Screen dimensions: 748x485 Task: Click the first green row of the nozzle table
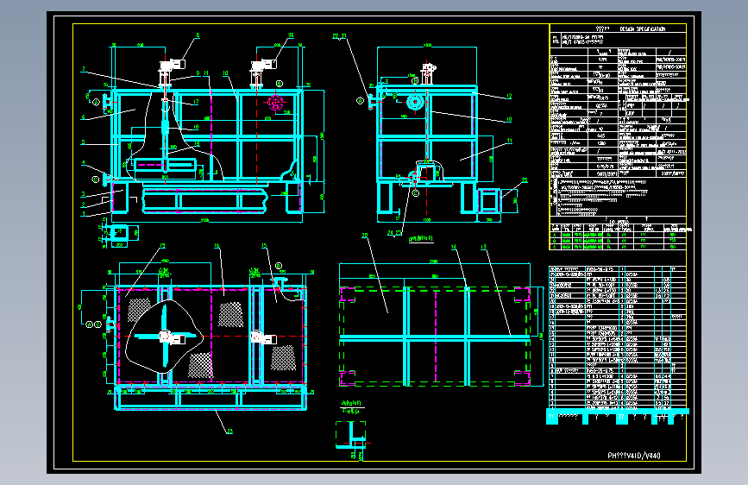(x=618, y=235)
